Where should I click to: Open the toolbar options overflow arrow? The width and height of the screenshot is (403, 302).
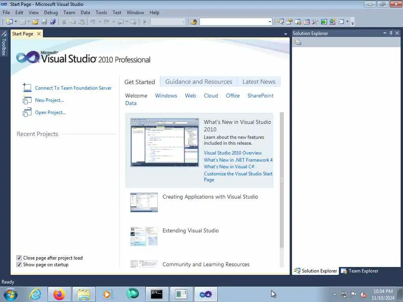353,22
